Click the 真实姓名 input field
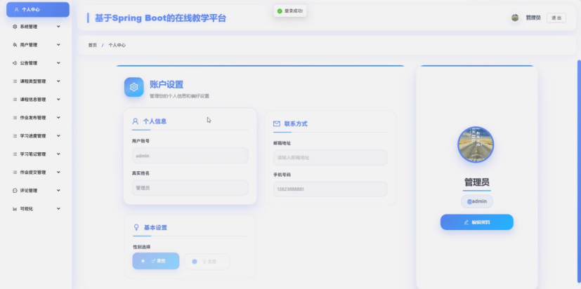 (x=190, y=188)
